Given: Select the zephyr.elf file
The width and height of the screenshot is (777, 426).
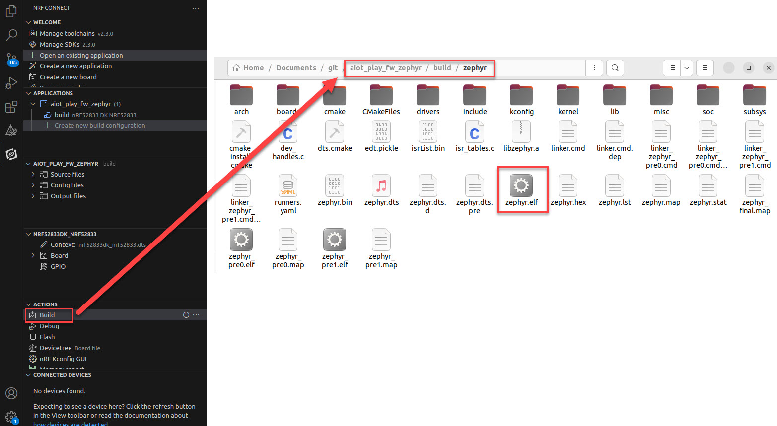Looking at the screenshot, I should coord(521,190).
